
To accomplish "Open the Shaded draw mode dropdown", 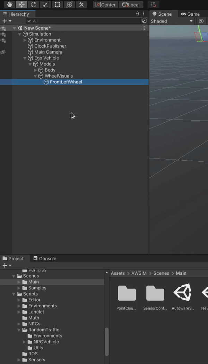I will (172, 21).
